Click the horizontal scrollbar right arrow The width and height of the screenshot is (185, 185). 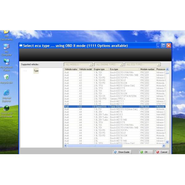[x=164, y=146]
